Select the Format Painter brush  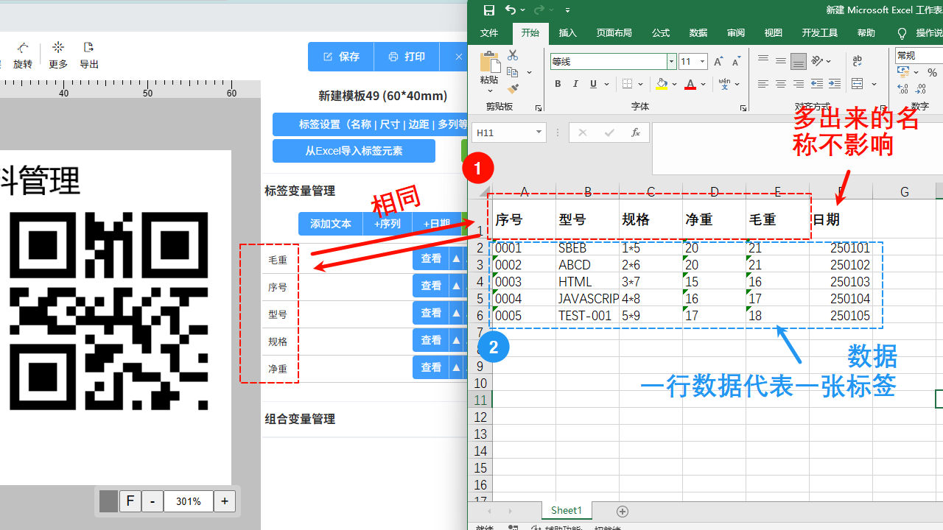click(x=513, y=89)
